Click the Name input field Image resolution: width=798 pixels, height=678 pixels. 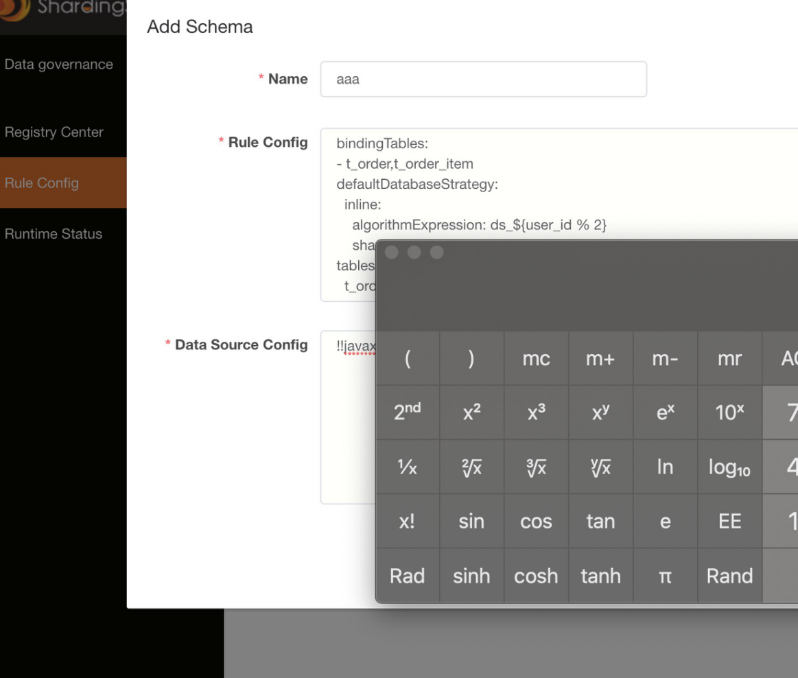[484, 80]
